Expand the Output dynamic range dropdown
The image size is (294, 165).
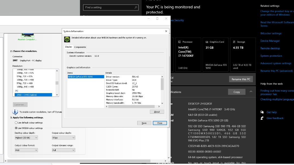(x=63, y=150)
